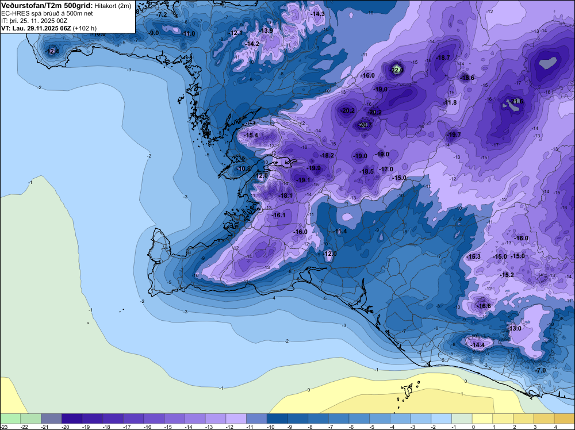
Task: Click the -18.7 temperature value
Action: click(x=443, y=57)
